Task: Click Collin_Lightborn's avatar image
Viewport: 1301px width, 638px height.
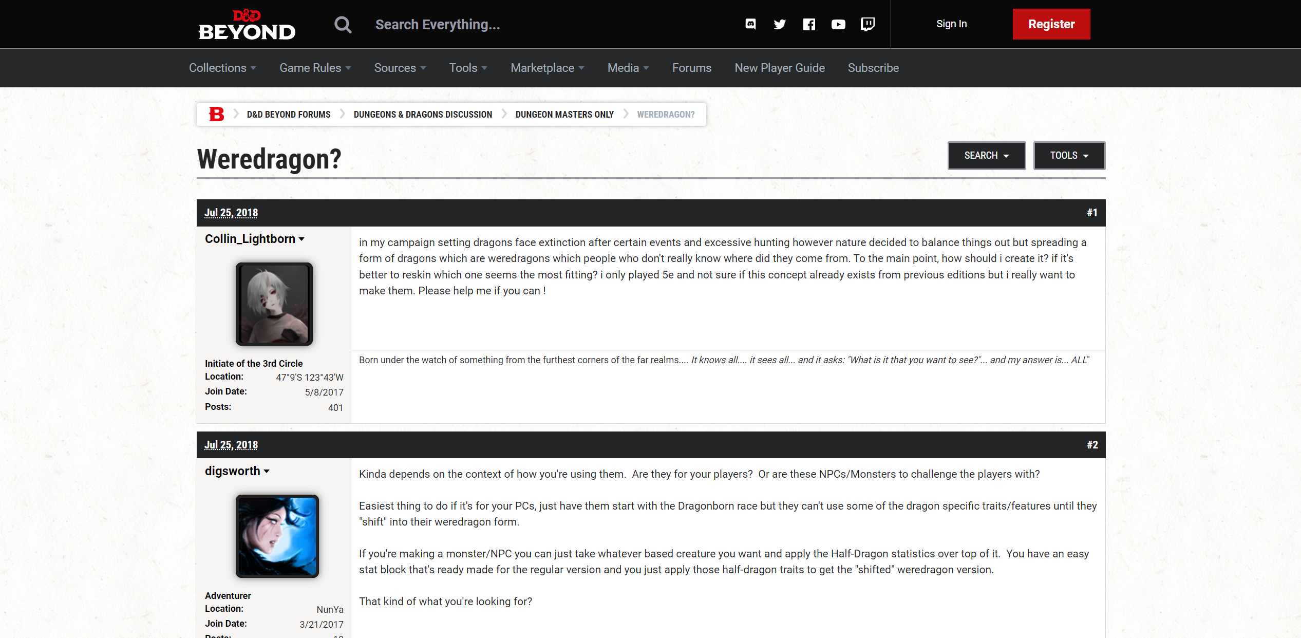Action: tap(274, 304)
